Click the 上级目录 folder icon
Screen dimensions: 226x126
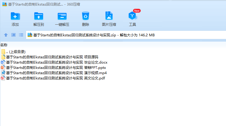(3, 52)
